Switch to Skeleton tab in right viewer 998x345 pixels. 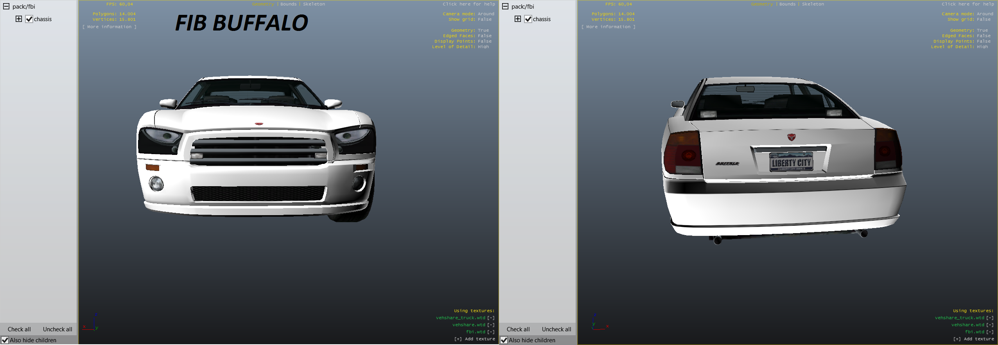[x=813, y=4]
